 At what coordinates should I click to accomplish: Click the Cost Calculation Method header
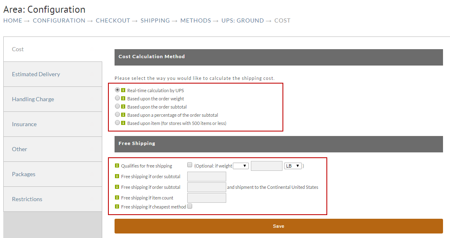tap(279, 57)
